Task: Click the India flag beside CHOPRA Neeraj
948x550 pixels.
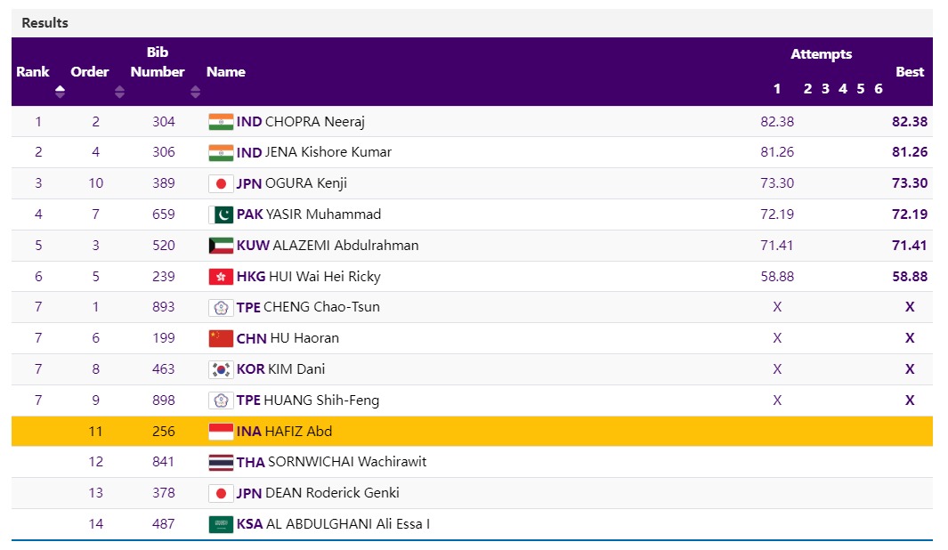Action: click(x=220, y=122)
